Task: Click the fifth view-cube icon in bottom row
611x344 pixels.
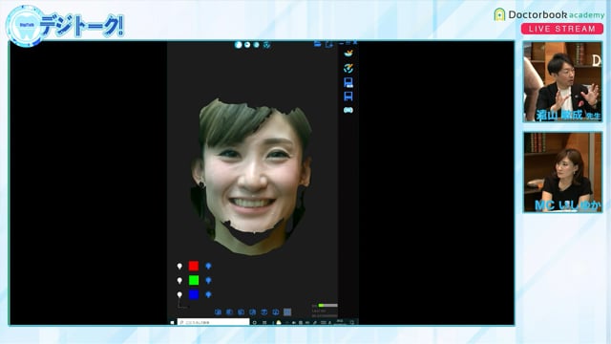Action: tap(264, 312)
